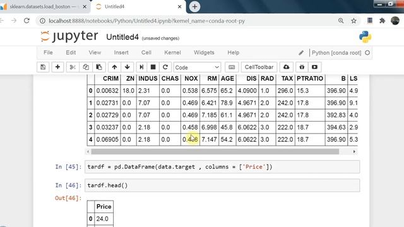
Task: Run cell and select next
Action: click(141, 67)
